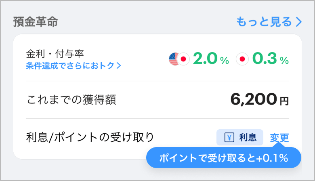The image size is (315, 181).
Task: Click chevron after 条件達成でさらにおトク
Action: pyautogui.click(x=119, y=66)
